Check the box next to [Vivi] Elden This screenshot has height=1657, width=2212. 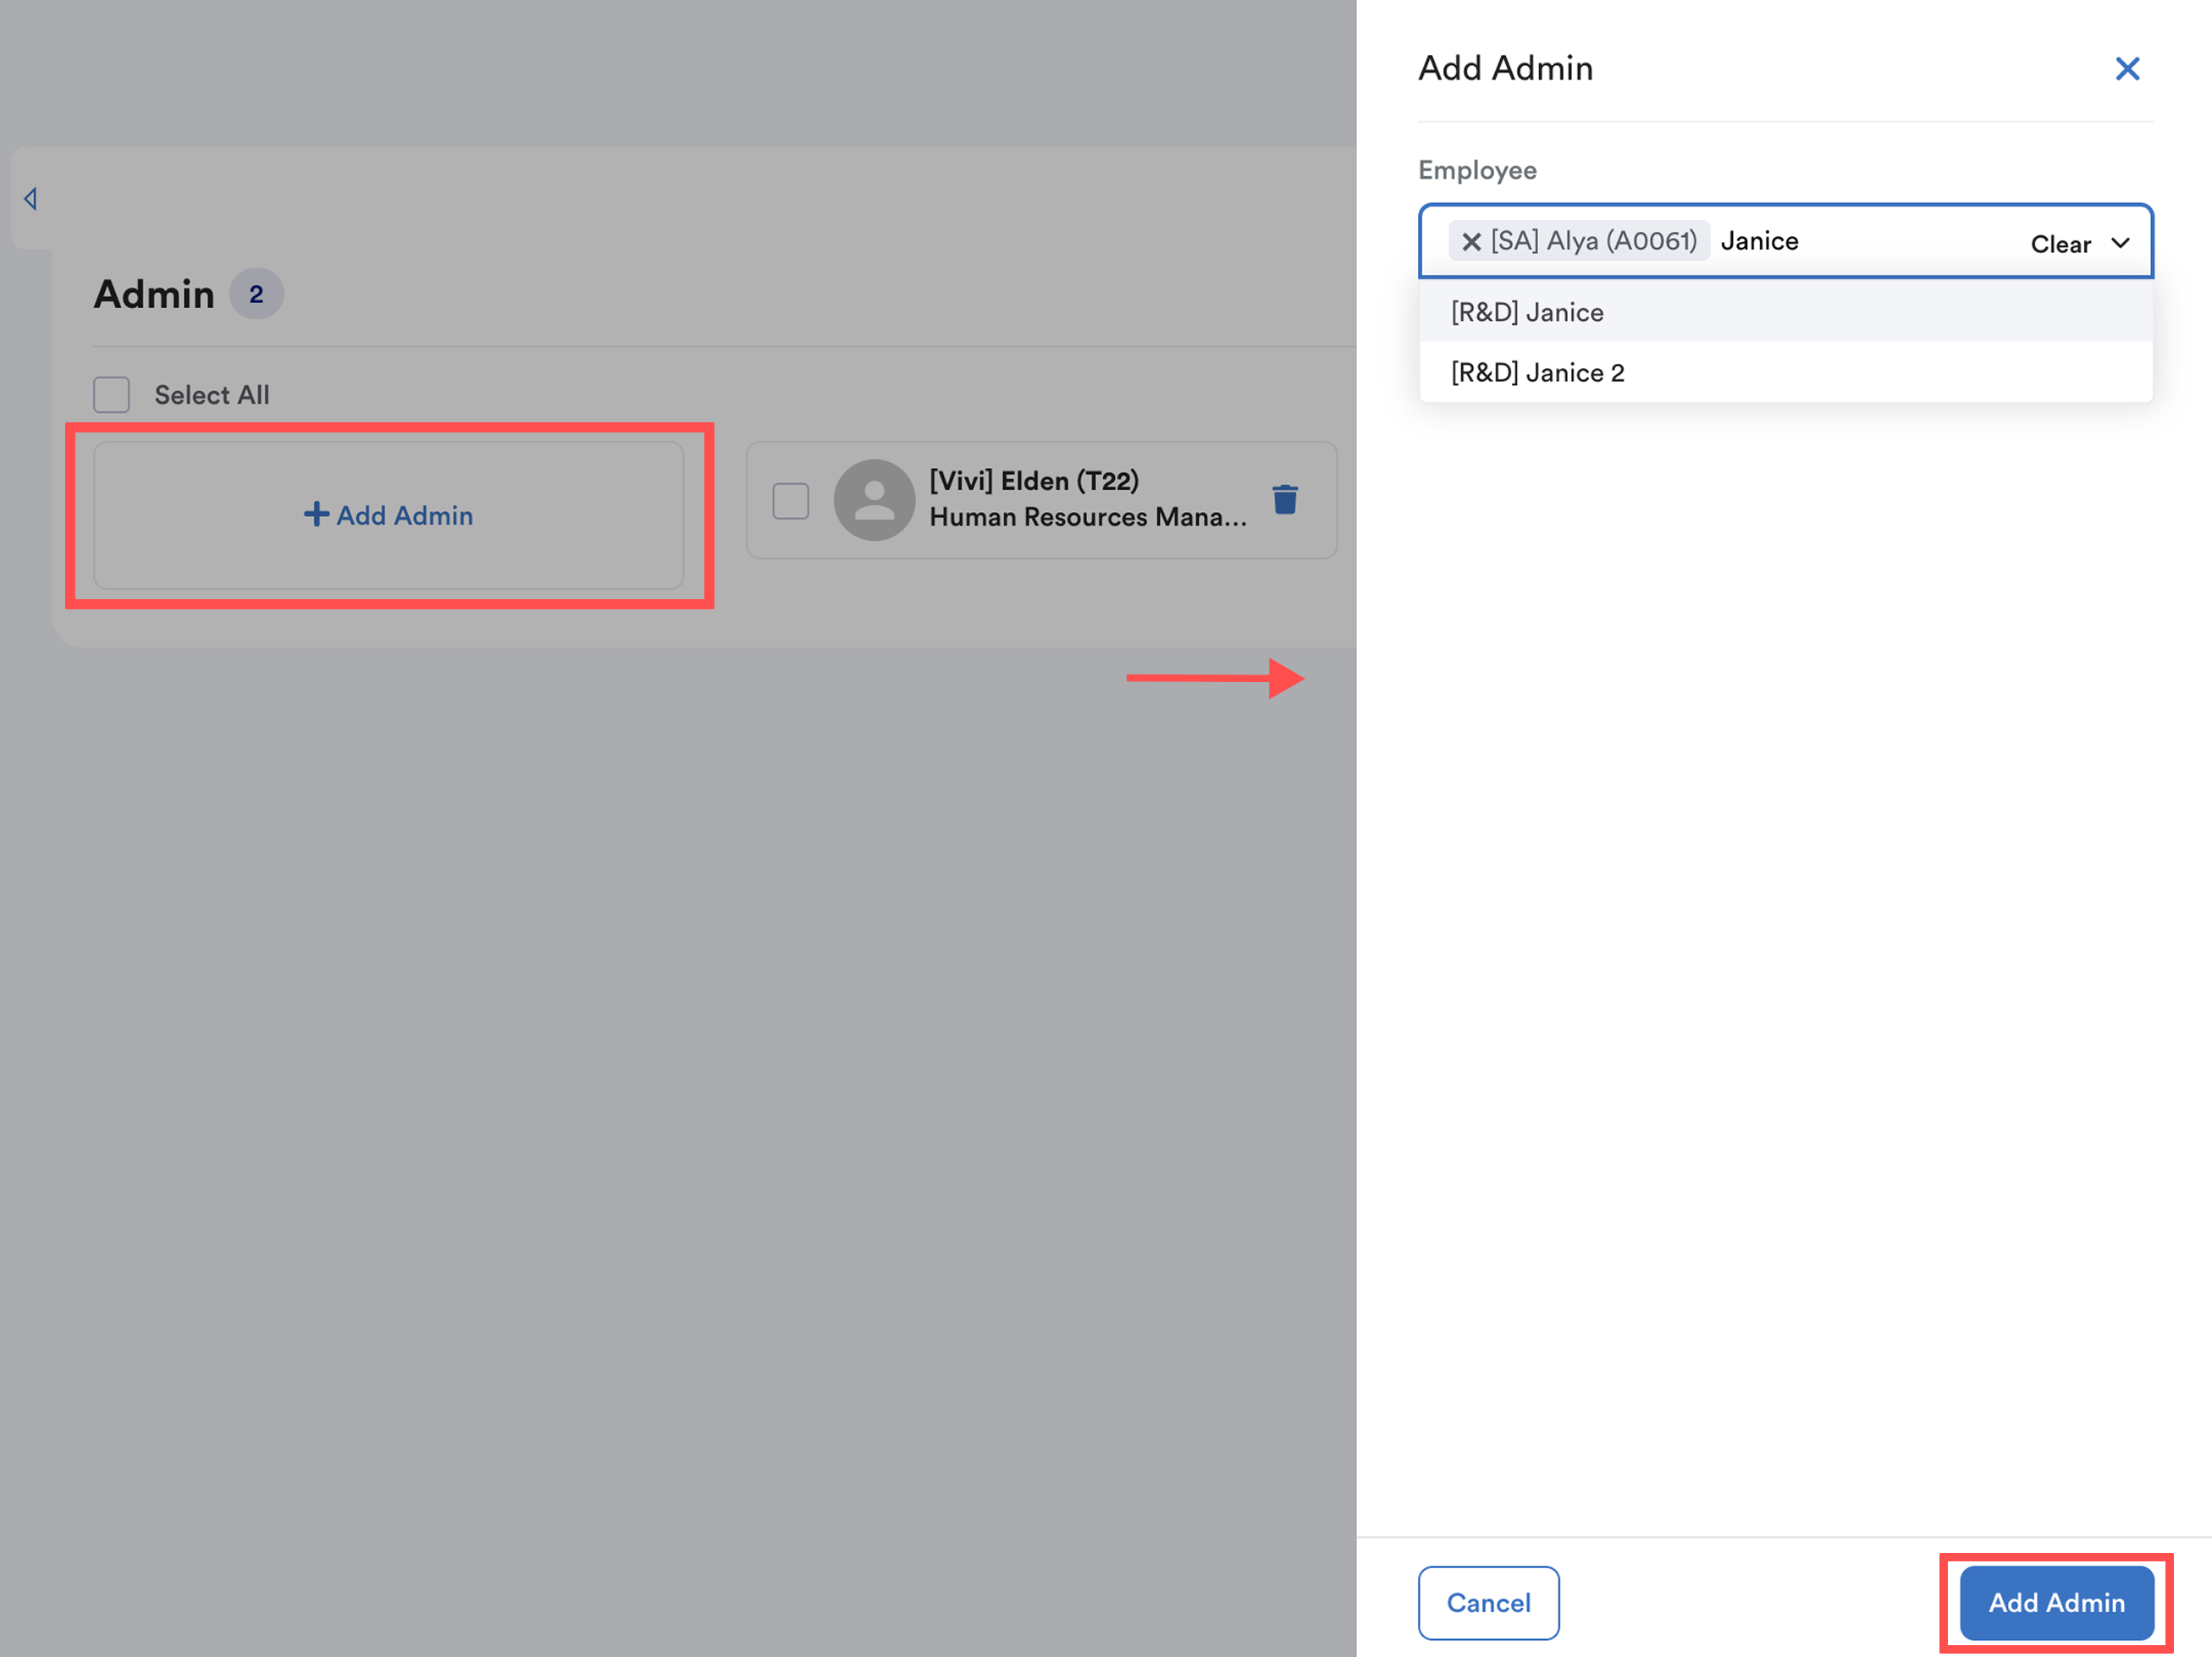[x=790, y=501]
